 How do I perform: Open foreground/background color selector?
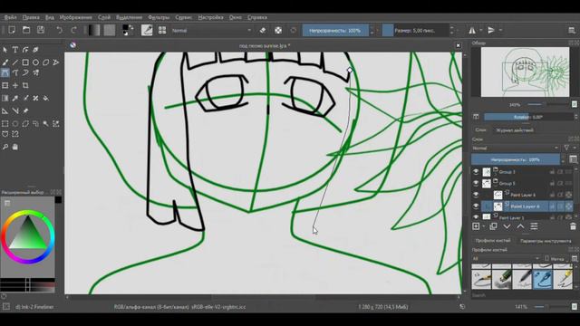click(128, 30)
